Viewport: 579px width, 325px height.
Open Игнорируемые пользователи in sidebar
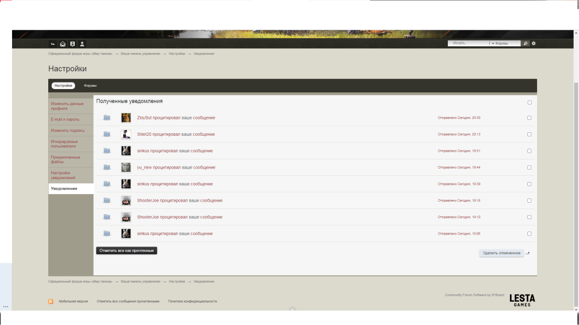[71, 144]
